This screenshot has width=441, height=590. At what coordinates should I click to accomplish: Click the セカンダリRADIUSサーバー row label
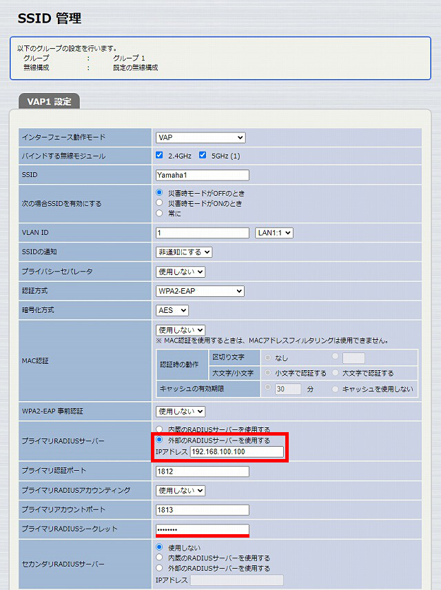click(x=63, y=564)
